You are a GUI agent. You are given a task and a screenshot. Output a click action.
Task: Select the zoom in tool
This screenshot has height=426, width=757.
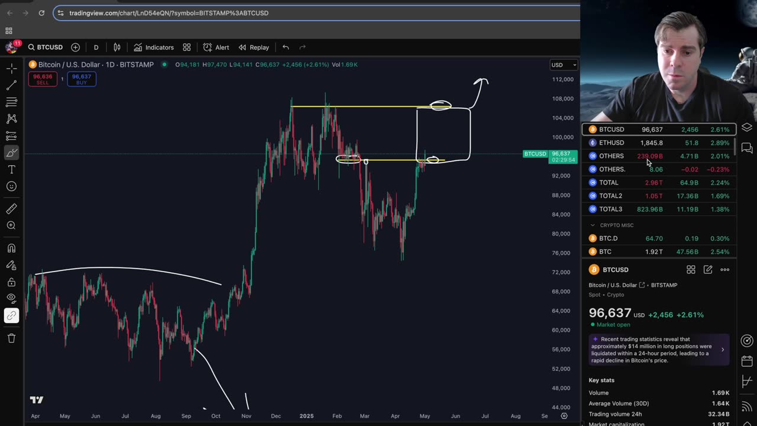(x=11, y=225)
